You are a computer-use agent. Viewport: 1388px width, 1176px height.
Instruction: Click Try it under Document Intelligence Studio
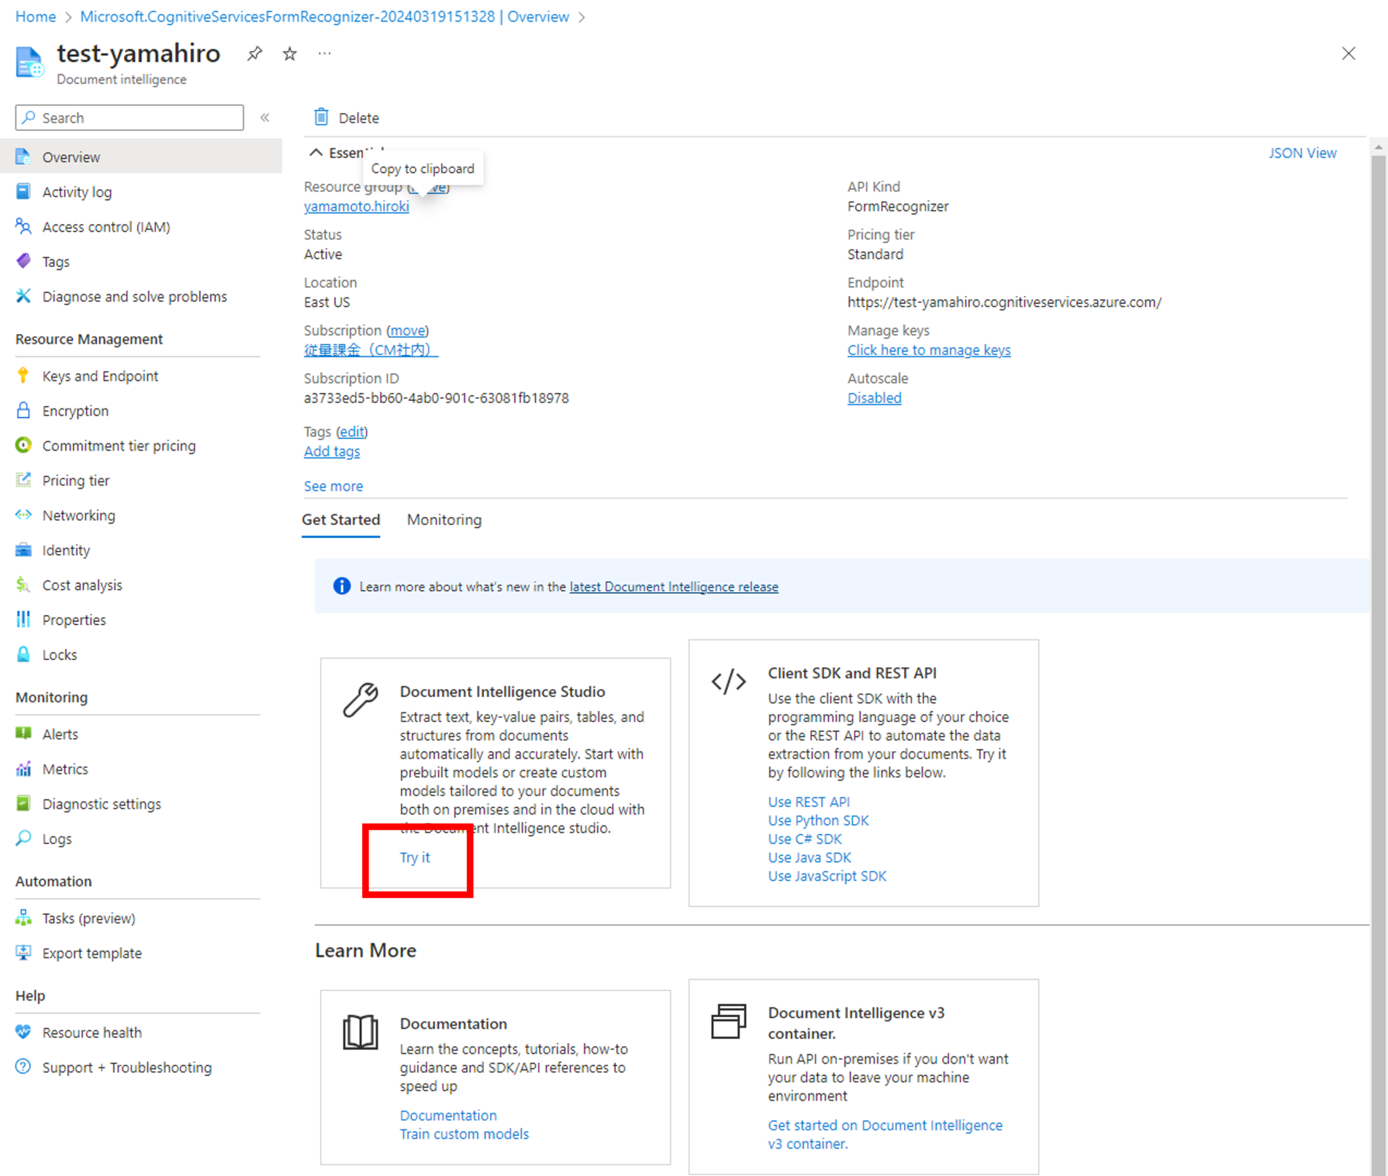(415, 857)
